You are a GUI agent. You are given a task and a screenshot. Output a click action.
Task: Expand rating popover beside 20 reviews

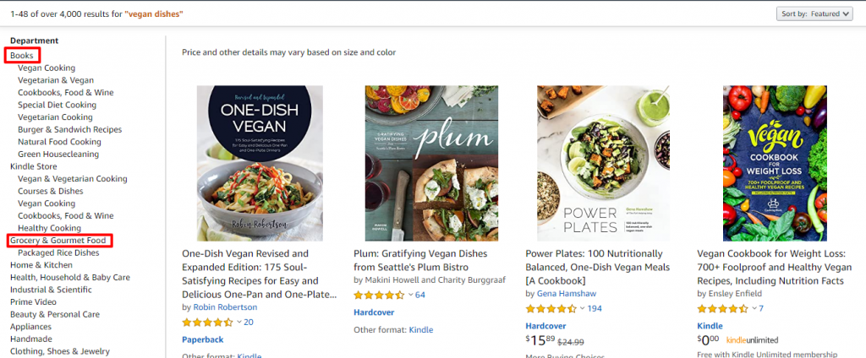click(x=239, y=322)
